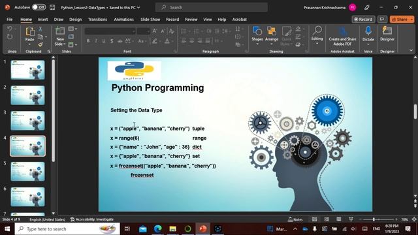Click the Undo icon
The width and height of the screenshot is (418, 235).
[10, 29]
